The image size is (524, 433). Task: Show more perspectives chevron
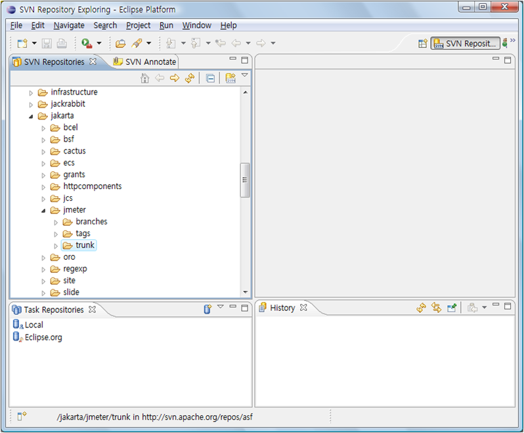pyautogui.click(x=513, y=41)
